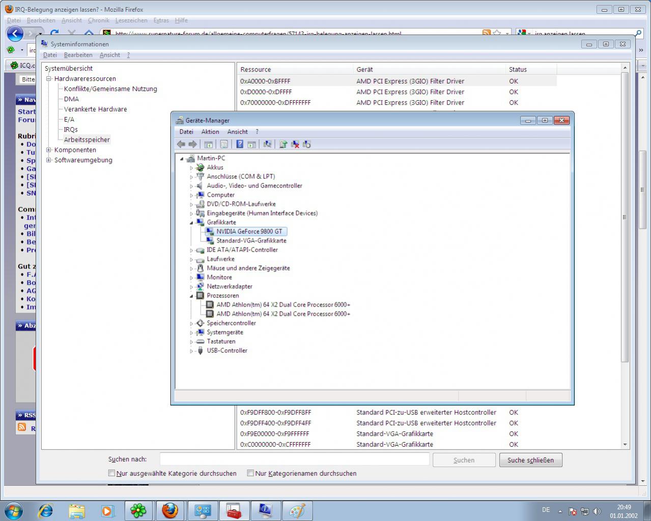The height and width of the screenshot is (521, 651).
Task: Select the Martin-PC root node
Action: point(211,158)
